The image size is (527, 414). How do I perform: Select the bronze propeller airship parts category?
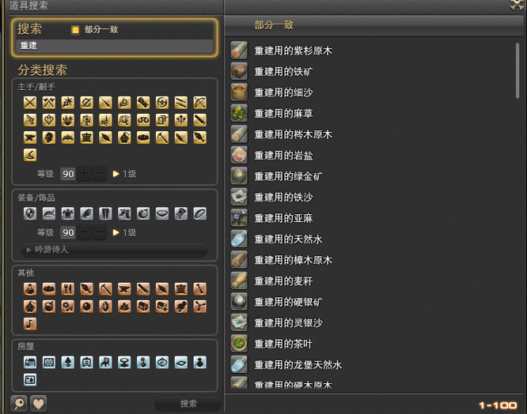[x=199, y=307]
